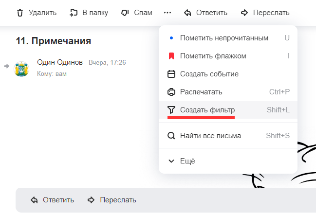This screenshot has height=215, width=316.
Task: Click the printer icon in menu
Action: pos(171,91)
